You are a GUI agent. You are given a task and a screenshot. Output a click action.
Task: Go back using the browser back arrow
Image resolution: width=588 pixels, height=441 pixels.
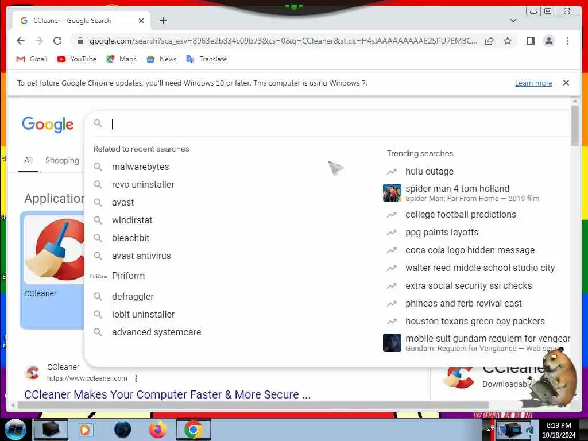pyautogui.click(x=21, y=41)
